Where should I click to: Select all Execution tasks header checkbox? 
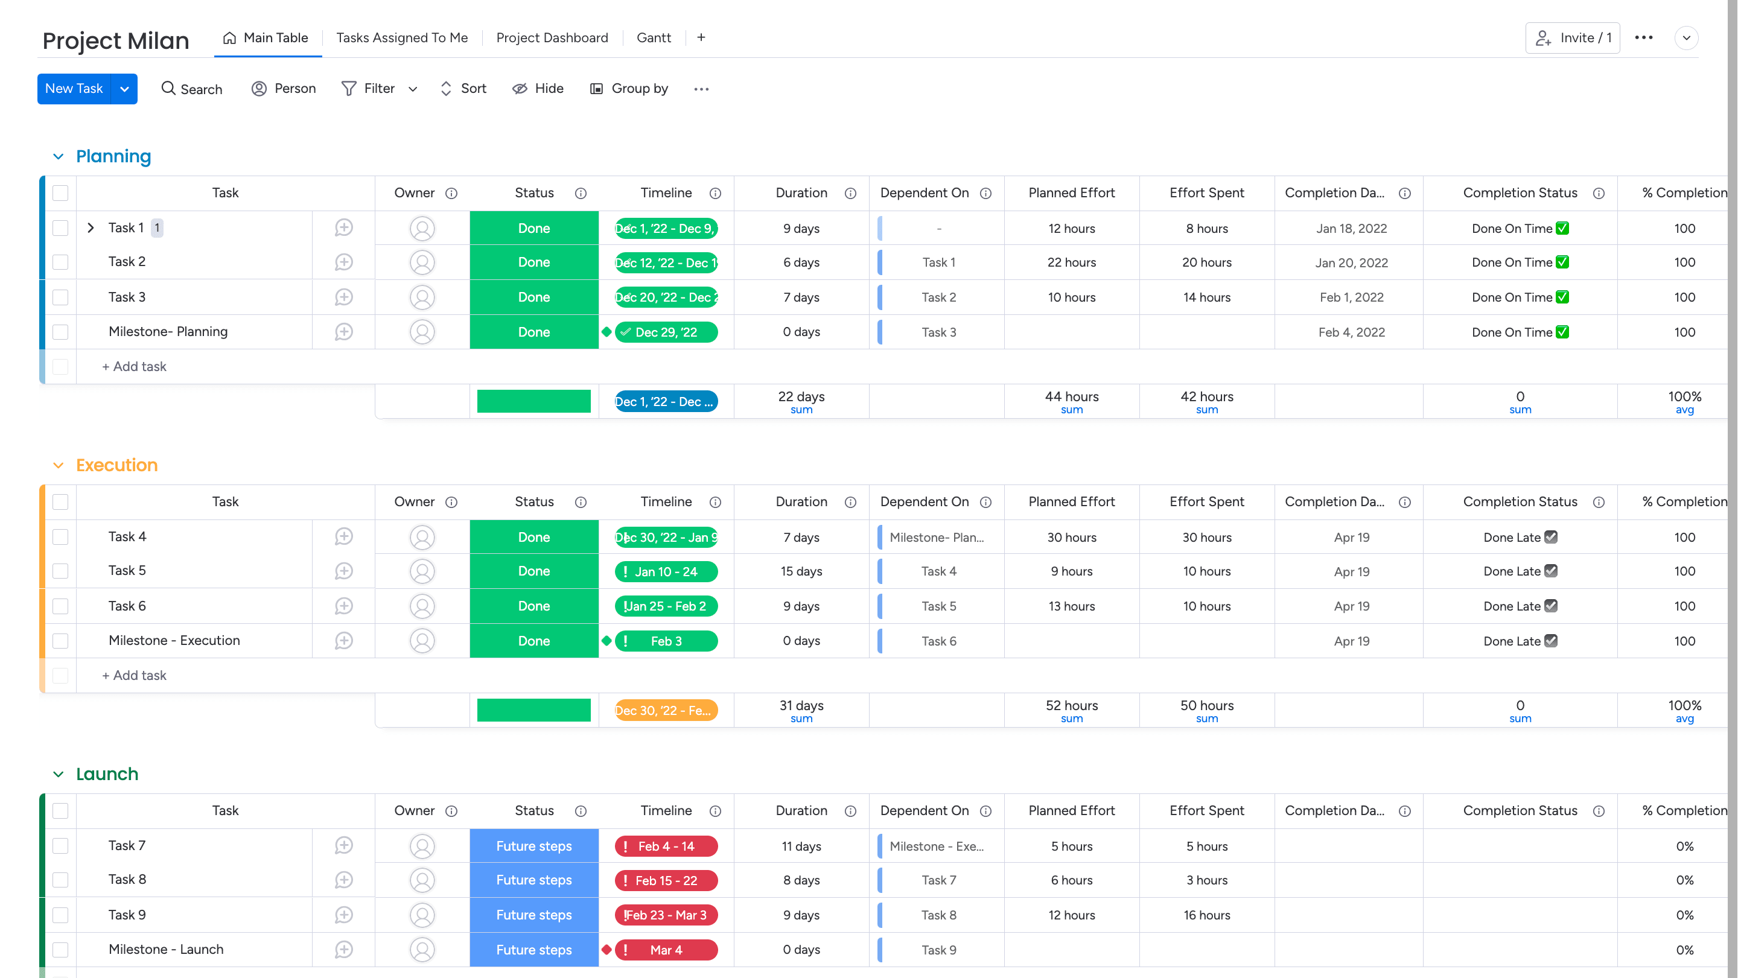[61, 502]
